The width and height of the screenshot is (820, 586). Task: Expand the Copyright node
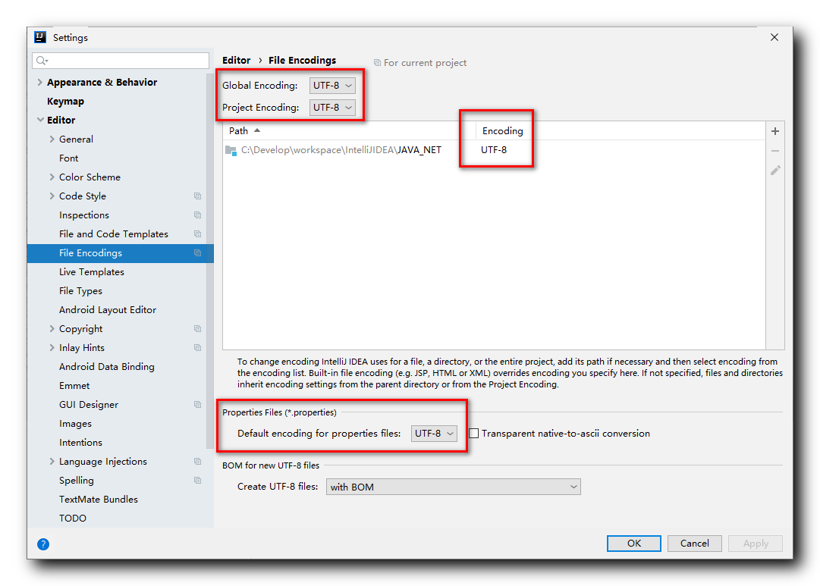52,329
